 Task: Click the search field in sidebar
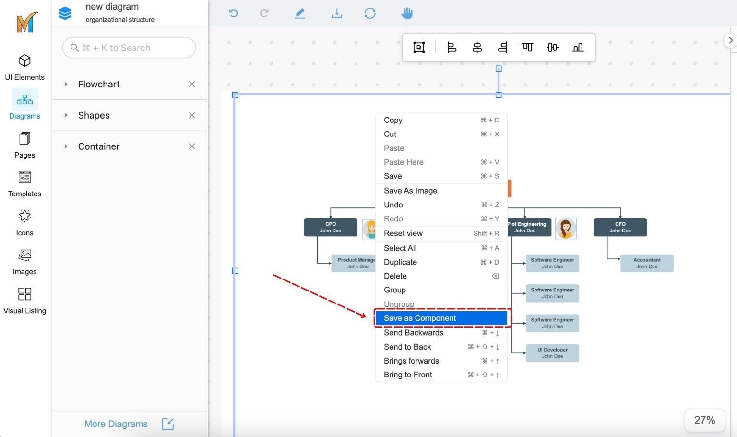tap(129, 48)
